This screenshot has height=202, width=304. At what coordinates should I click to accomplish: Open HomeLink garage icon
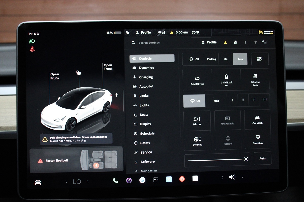coord(236,42)
